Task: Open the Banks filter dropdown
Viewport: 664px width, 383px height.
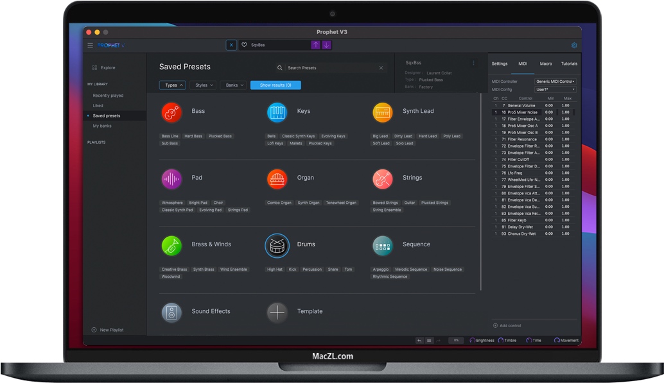Action: point(234,85)
